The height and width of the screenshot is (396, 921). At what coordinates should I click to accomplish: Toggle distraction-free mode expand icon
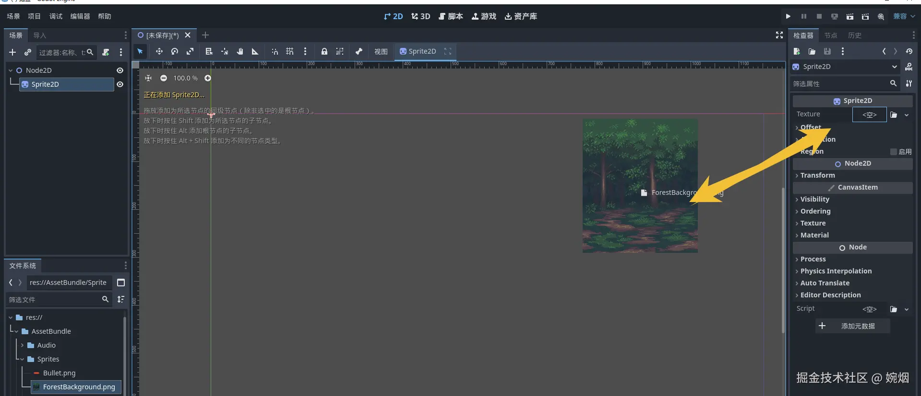click(x=779, y=35)
